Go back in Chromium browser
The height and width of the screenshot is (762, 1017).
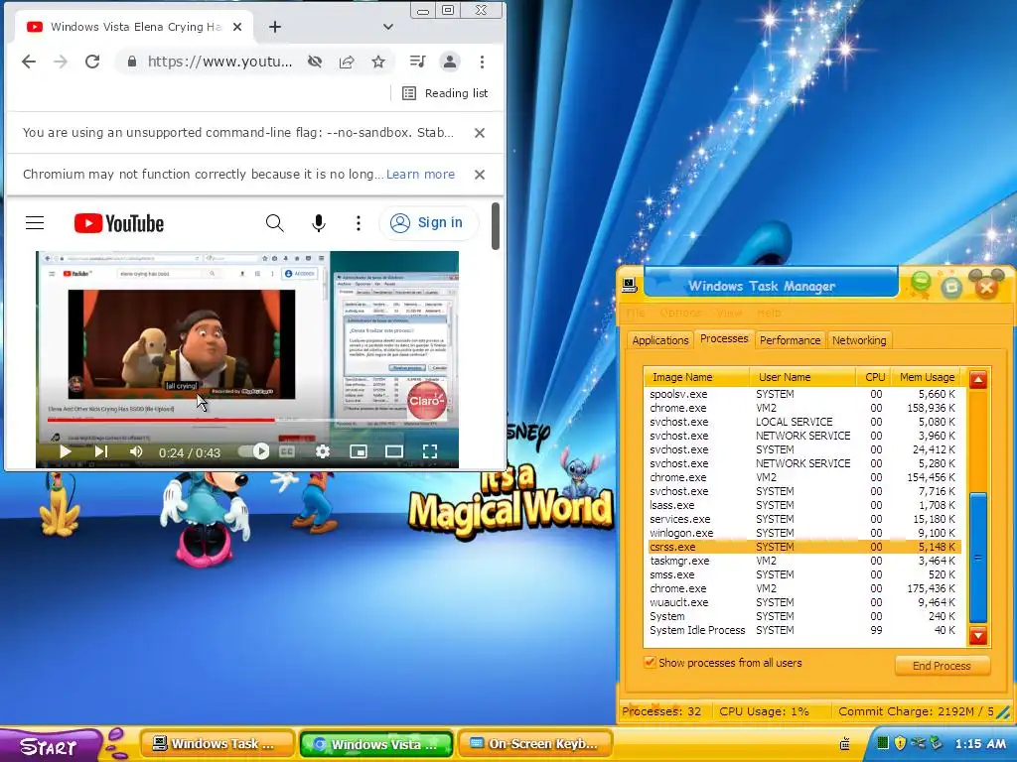[29, 62]
